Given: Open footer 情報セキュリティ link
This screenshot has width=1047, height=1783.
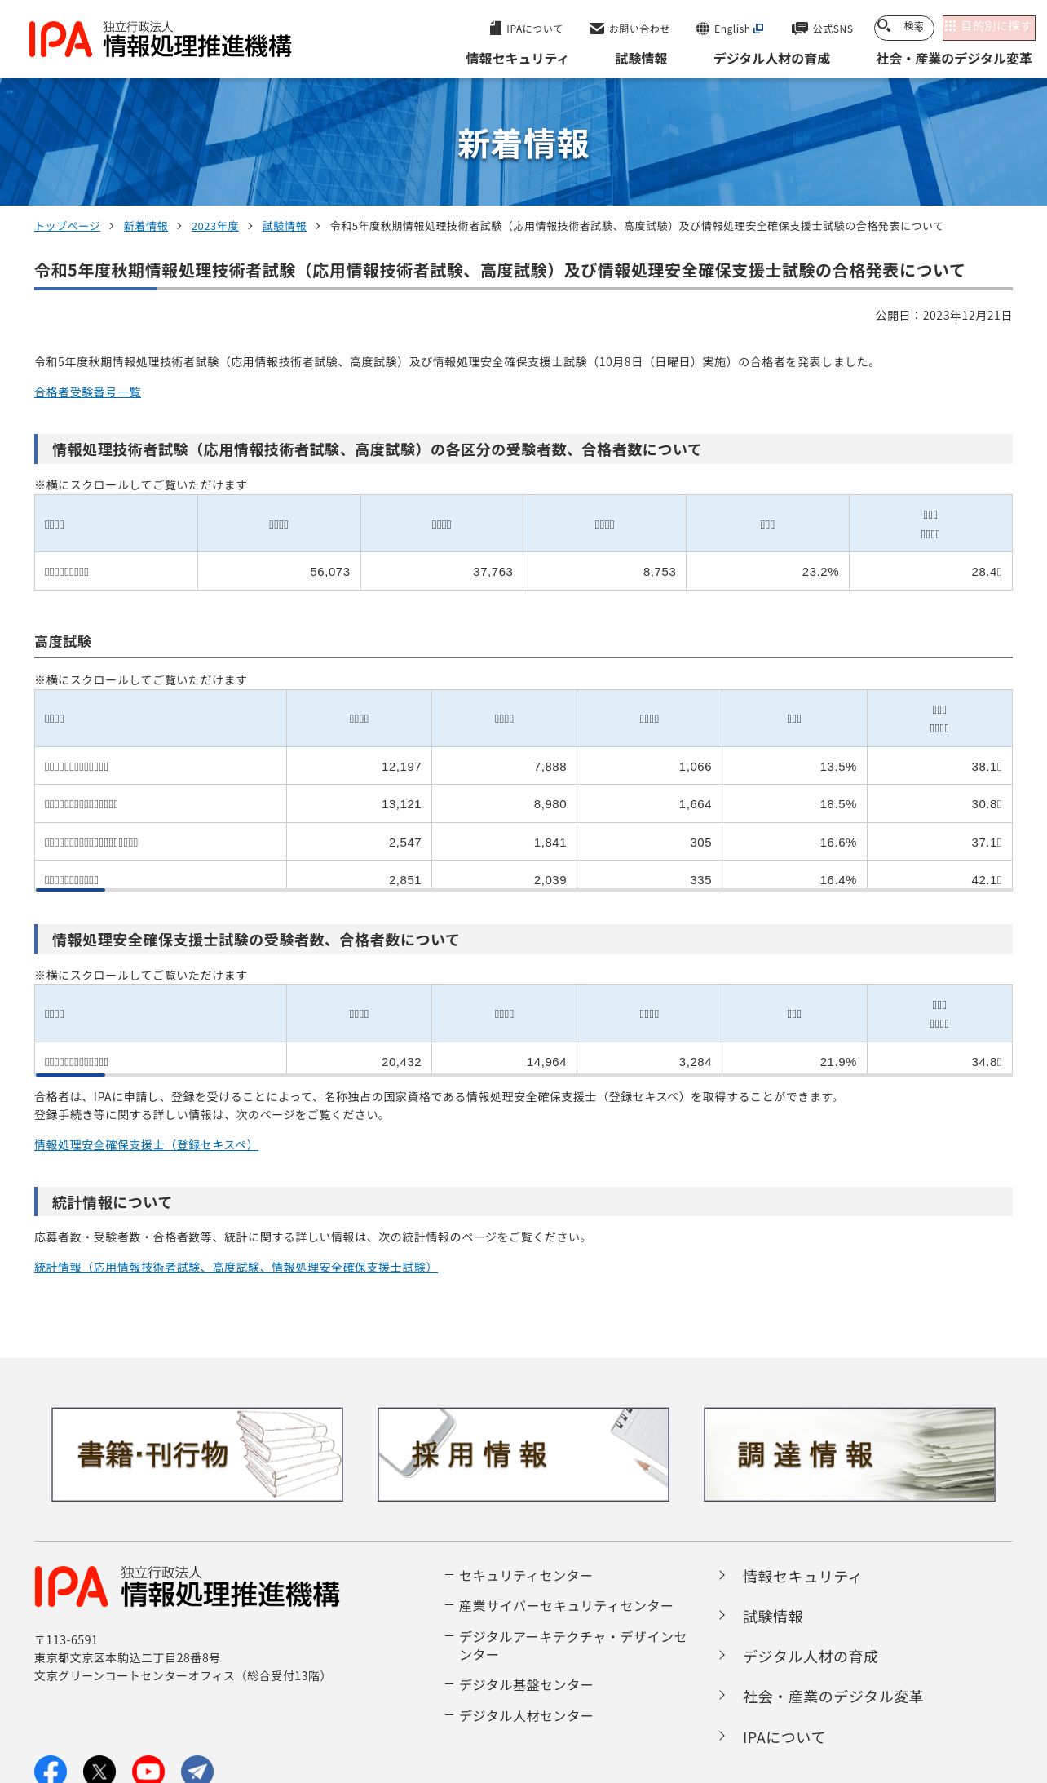Looking at the screenshot, I should (x=802, y=1577).
